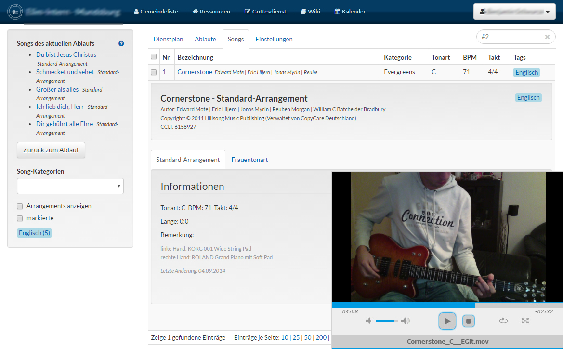Select the Standard-Arrangement tab
The image size is (563, 349).
coord(188,160)
